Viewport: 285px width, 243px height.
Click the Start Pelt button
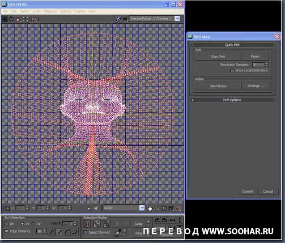tap(218, 57)
